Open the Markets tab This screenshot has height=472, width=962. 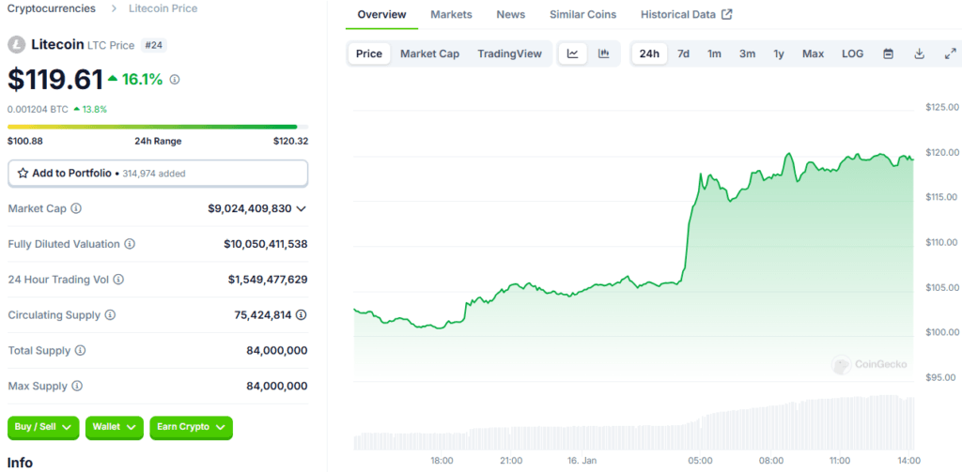pos(452,14)
